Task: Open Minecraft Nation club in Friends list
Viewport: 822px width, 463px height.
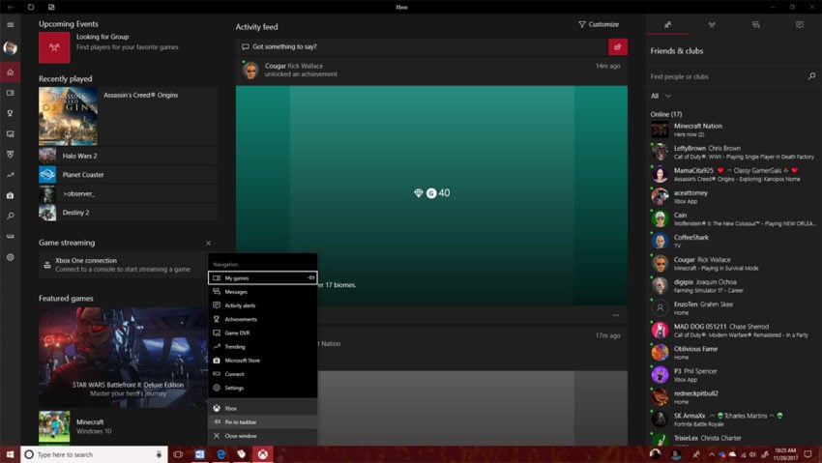Action: point(733,130)
